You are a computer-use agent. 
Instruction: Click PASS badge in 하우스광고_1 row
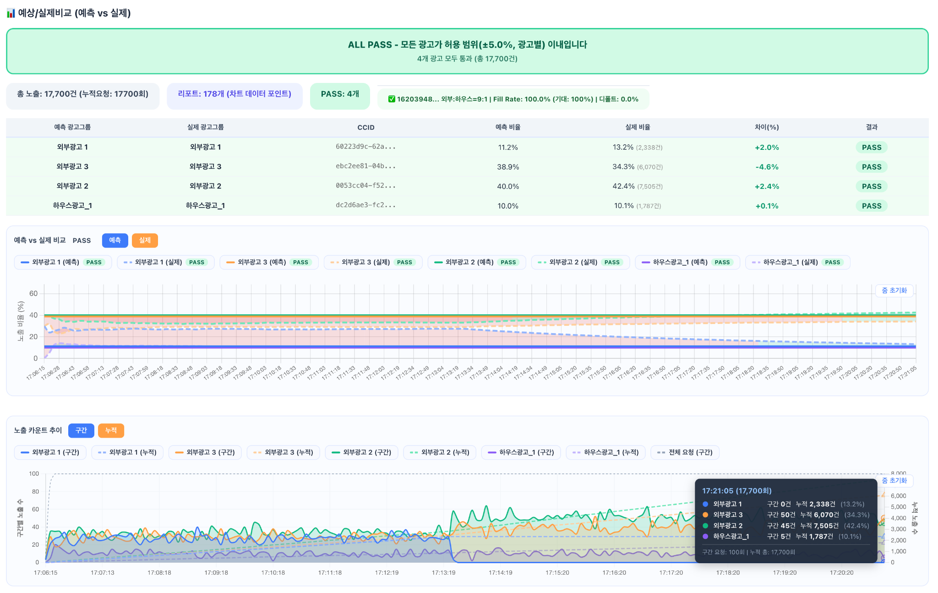[872, 206]
